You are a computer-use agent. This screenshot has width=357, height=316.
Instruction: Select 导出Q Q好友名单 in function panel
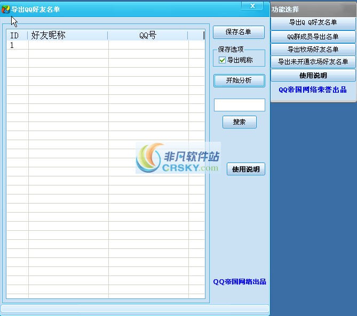[x=313, y=23]
